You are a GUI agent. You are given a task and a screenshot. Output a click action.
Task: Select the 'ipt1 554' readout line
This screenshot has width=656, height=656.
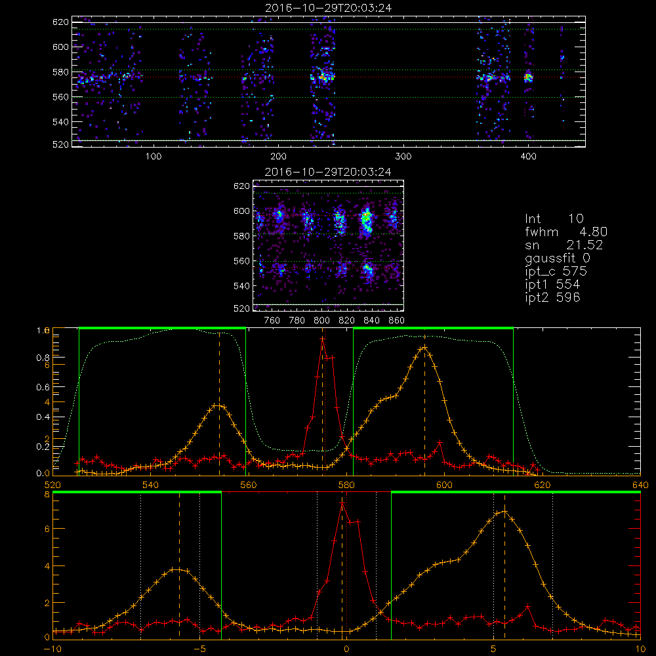point(552,285)
